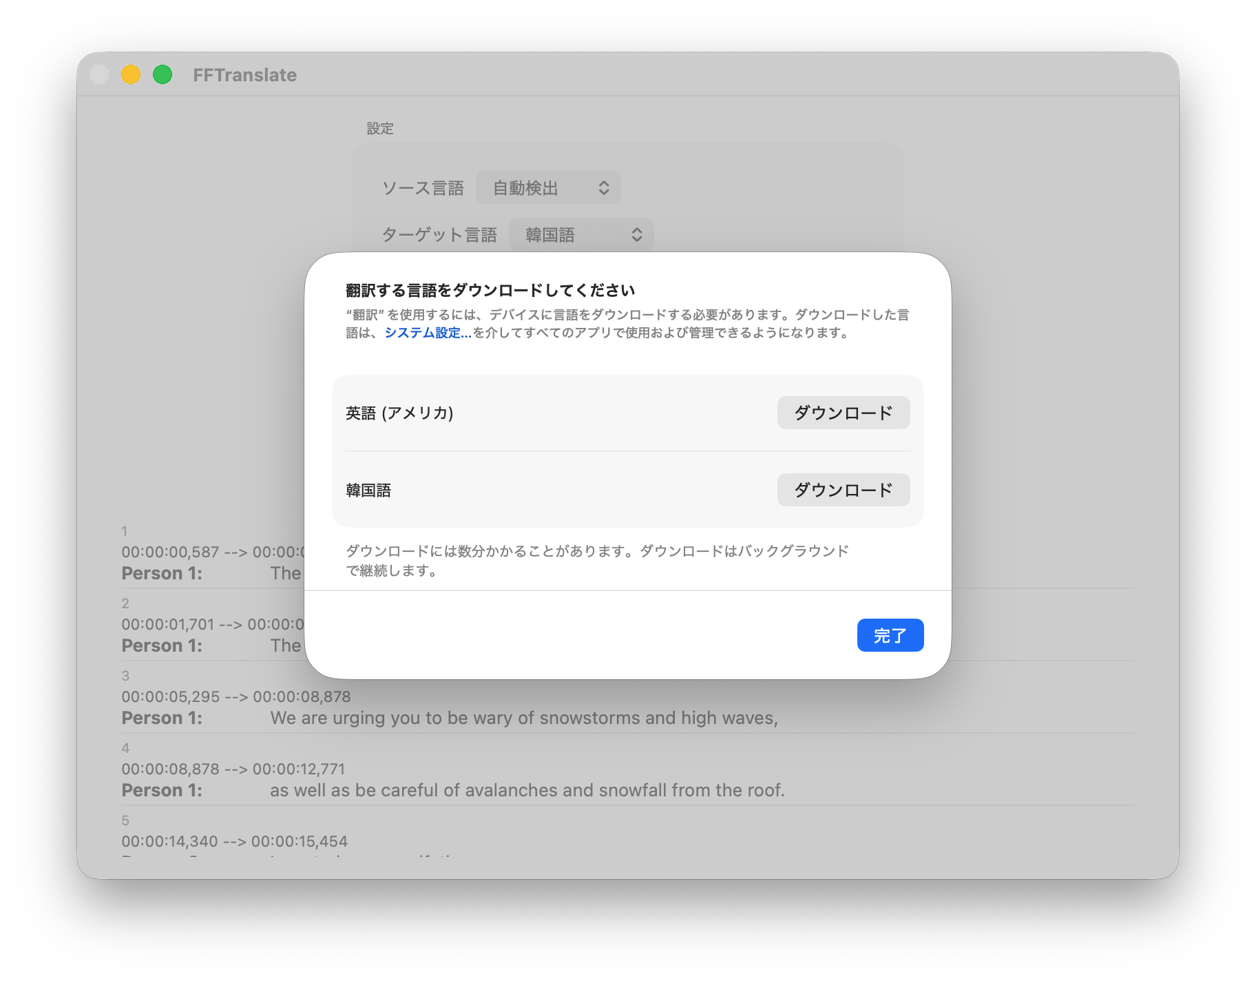Click Person 1 speaker label in subtitle 4

162,790
